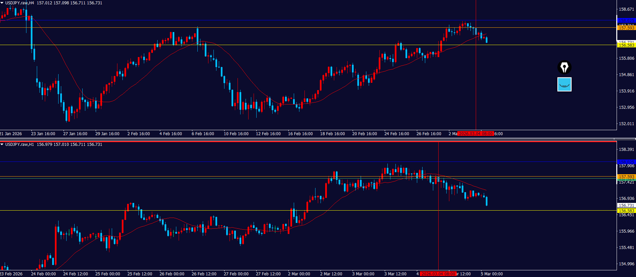Select the blue 158.025 label on H4 chart
The image size is (636, 277).
tap(626, 20)
